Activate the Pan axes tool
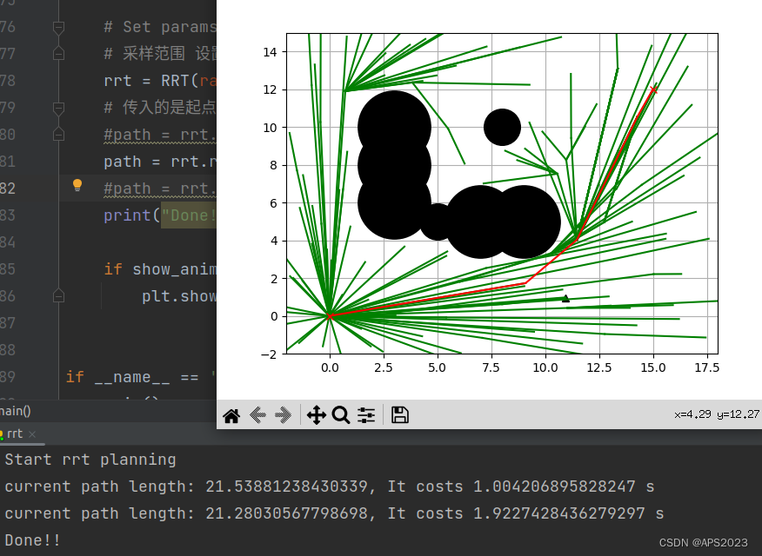Viewport: 762px width, 556px height. [316, 415]
